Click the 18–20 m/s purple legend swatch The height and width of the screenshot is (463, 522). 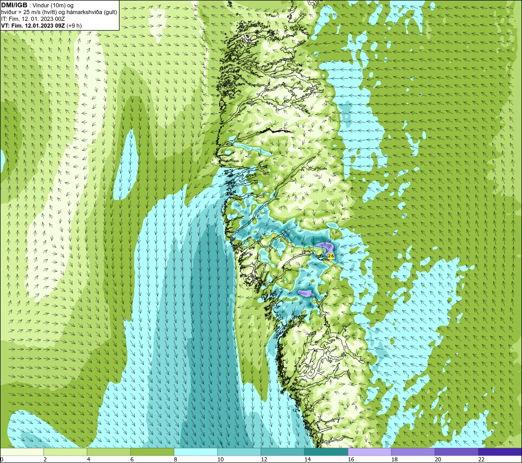coord(413,452)
